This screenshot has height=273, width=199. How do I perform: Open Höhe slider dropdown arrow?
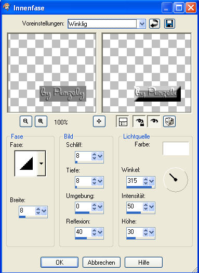152,232
